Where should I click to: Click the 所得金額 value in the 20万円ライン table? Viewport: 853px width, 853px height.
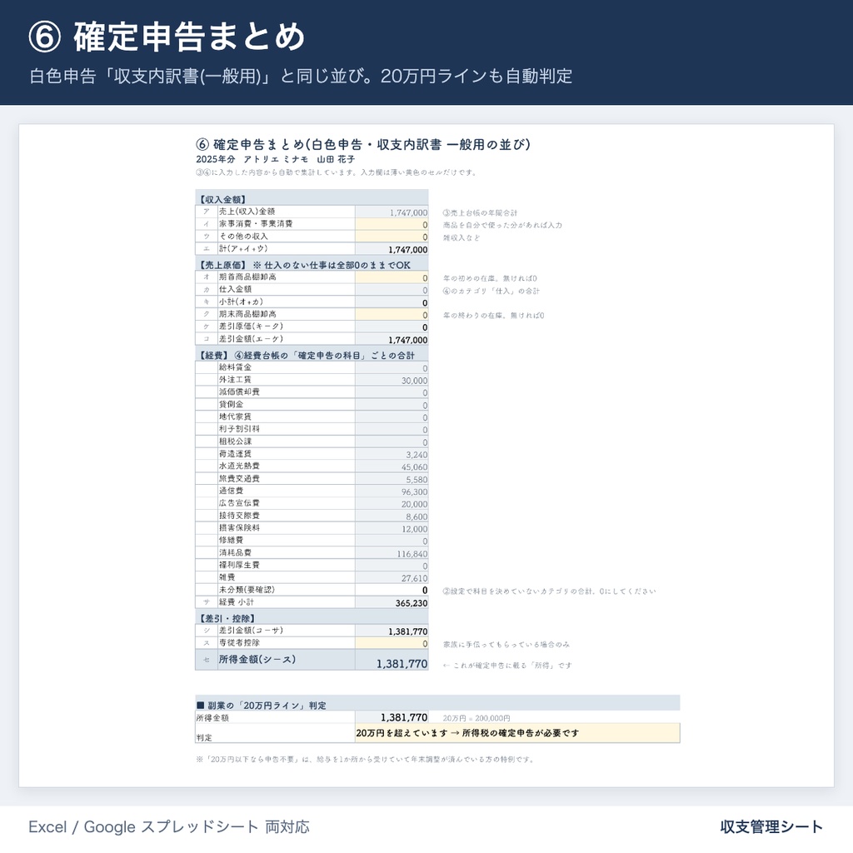pos(404,717)
